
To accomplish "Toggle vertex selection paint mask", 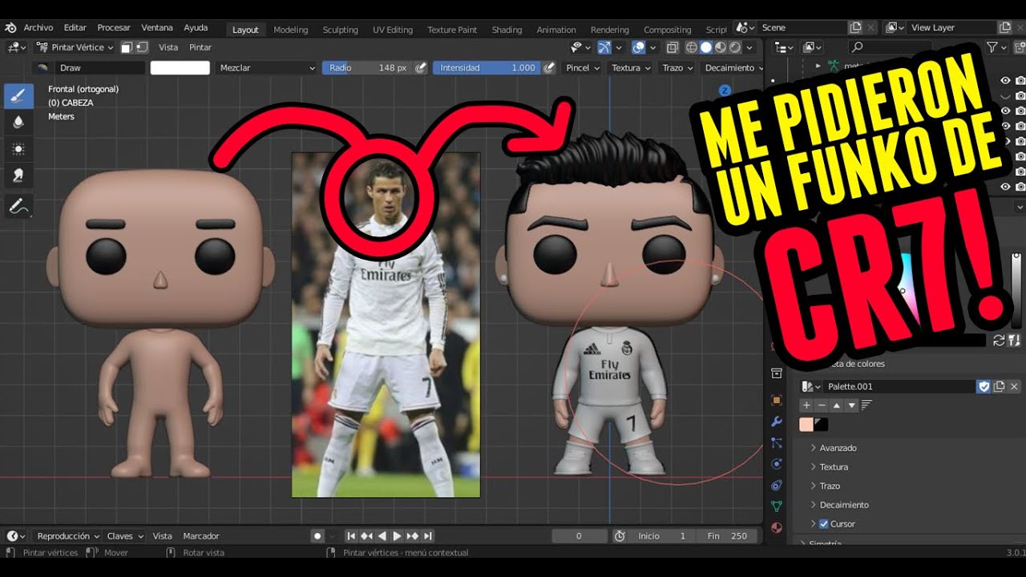I will [x=140, y=47].
